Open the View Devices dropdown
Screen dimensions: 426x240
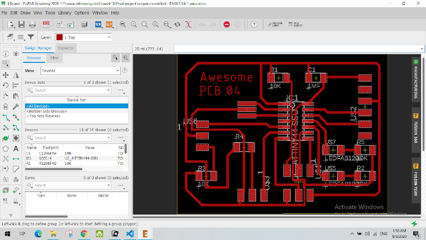(x=80, y=70)
